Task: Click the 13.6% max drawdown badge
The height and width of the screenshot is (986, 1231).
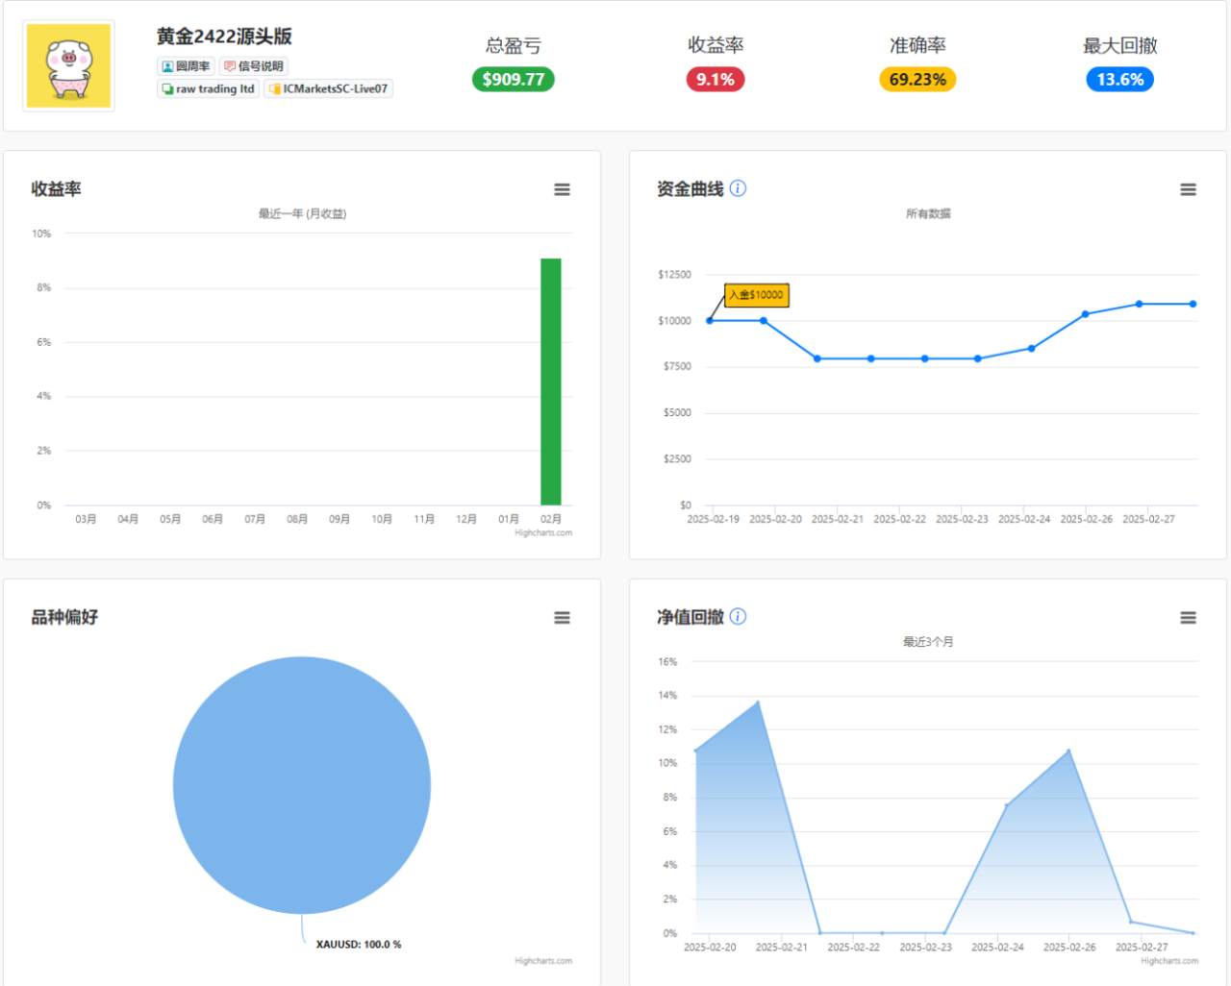Action: tap(1119, 79)
